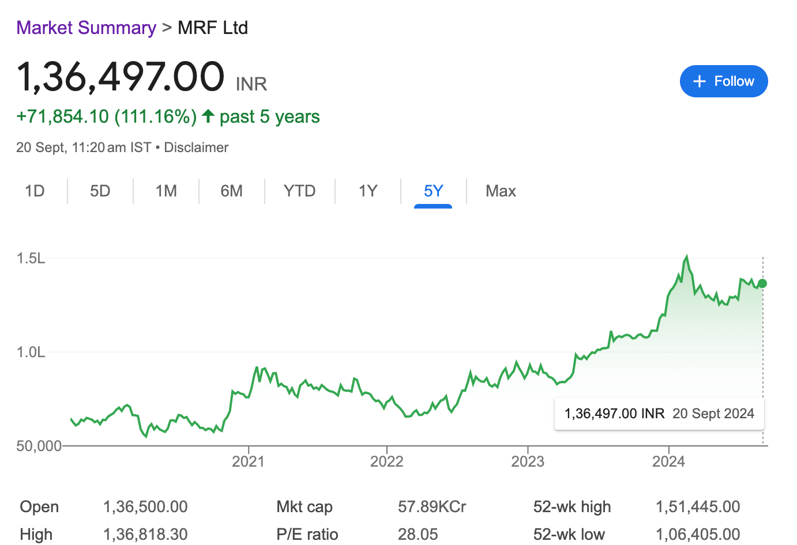
Task: Click the Follow button
Action: pyautogui.click(x=724, y=81)
